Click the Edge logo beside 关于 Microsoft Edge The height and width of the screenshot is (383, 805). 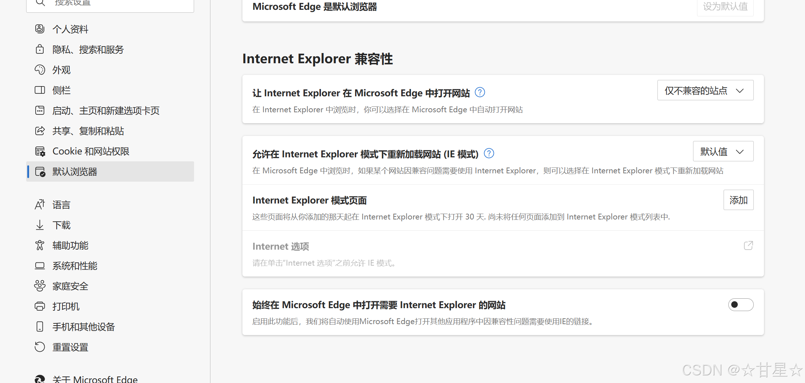(40, 379)
